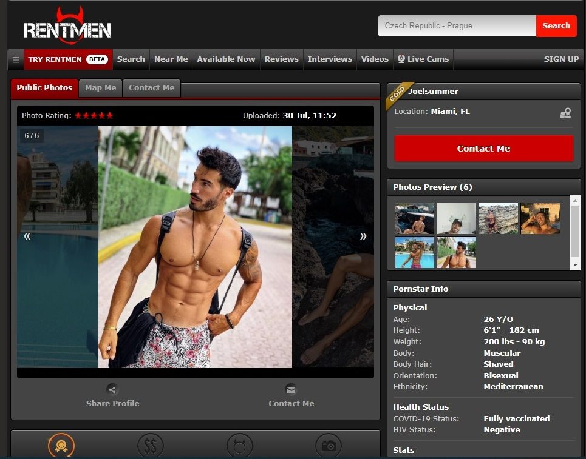The image size is (586, 459).
Task: Click the 6 / 6 photo counter
Action: [32, 136]
